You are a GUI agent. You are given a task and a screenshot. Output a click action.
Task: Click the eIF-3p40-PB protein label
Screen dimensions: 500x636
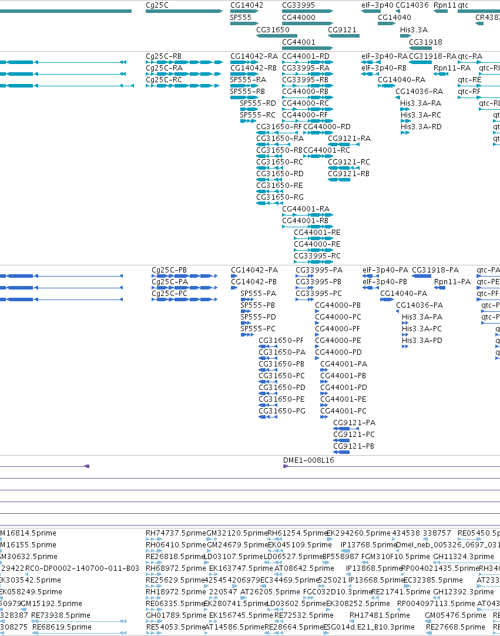pos(385,281)
